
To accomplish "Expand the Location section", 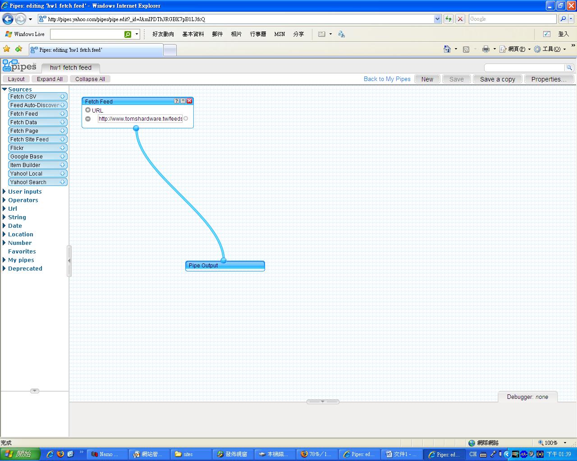I will coord(5,234).
